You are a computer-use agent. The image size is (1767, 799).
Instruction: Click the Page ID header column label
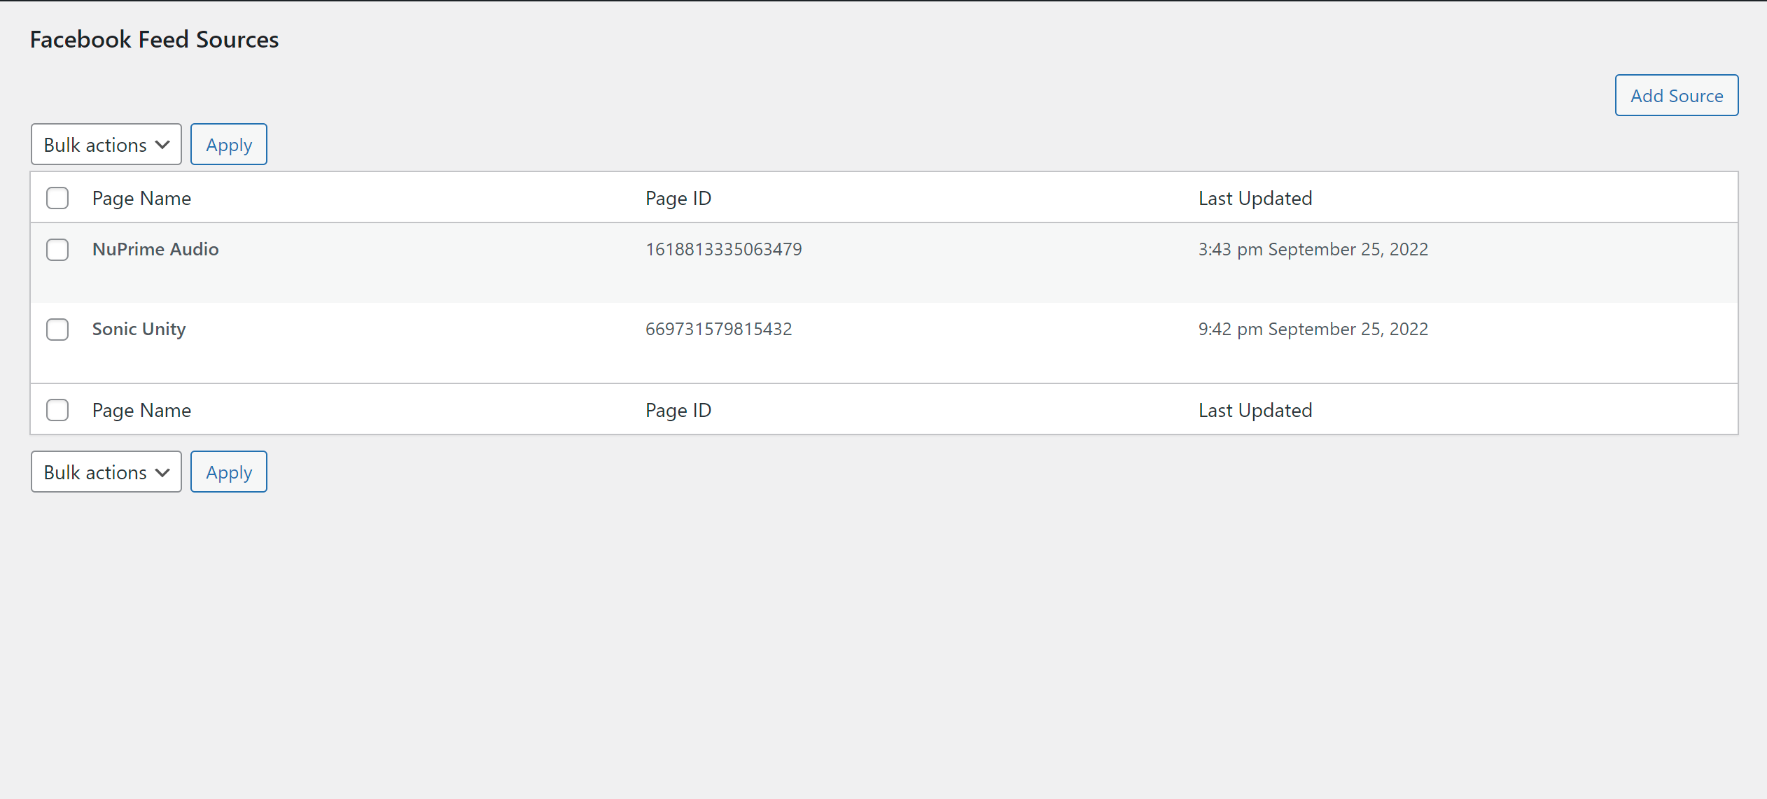coord(678,198)
